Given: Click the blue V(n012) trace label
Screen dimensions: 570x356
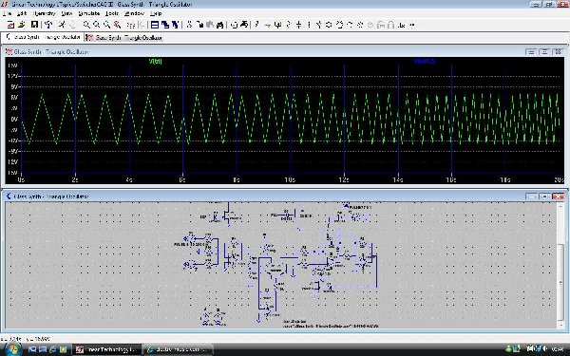Looking at the screenshot, I should (x=425, y=61).
